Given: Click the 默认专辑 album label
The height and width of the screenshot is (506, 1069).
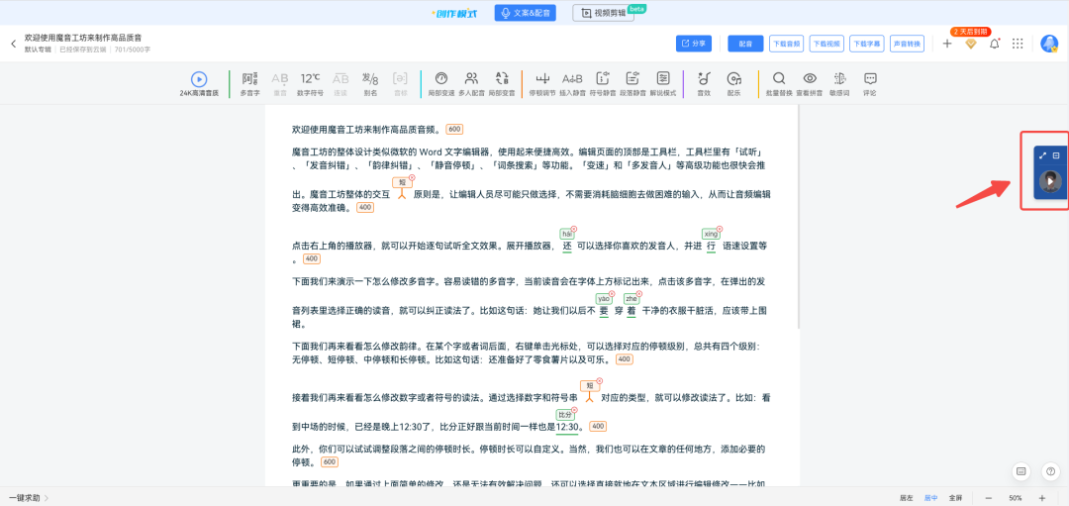Looking at the screenshot, I should (x=39, y=50).
